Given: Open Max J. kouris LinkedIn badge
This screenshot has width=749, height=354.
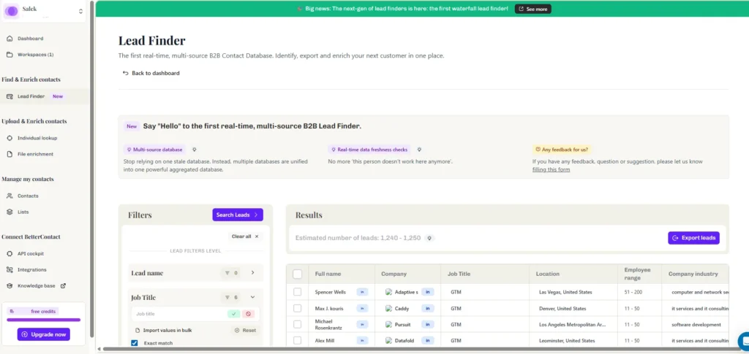Looking at the screenshot, I should point(362,308).
